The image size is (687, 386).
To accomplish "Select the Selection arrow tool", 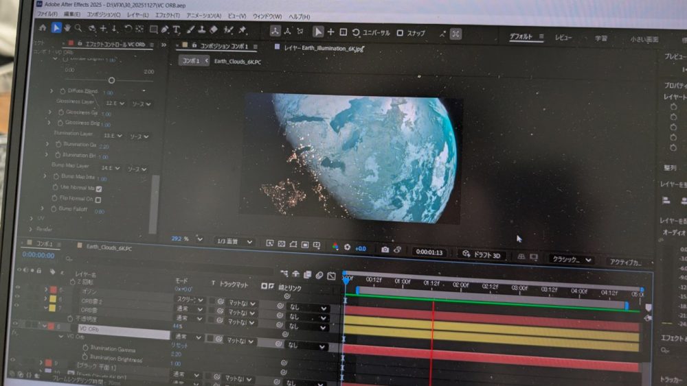I will pos(56,28).
